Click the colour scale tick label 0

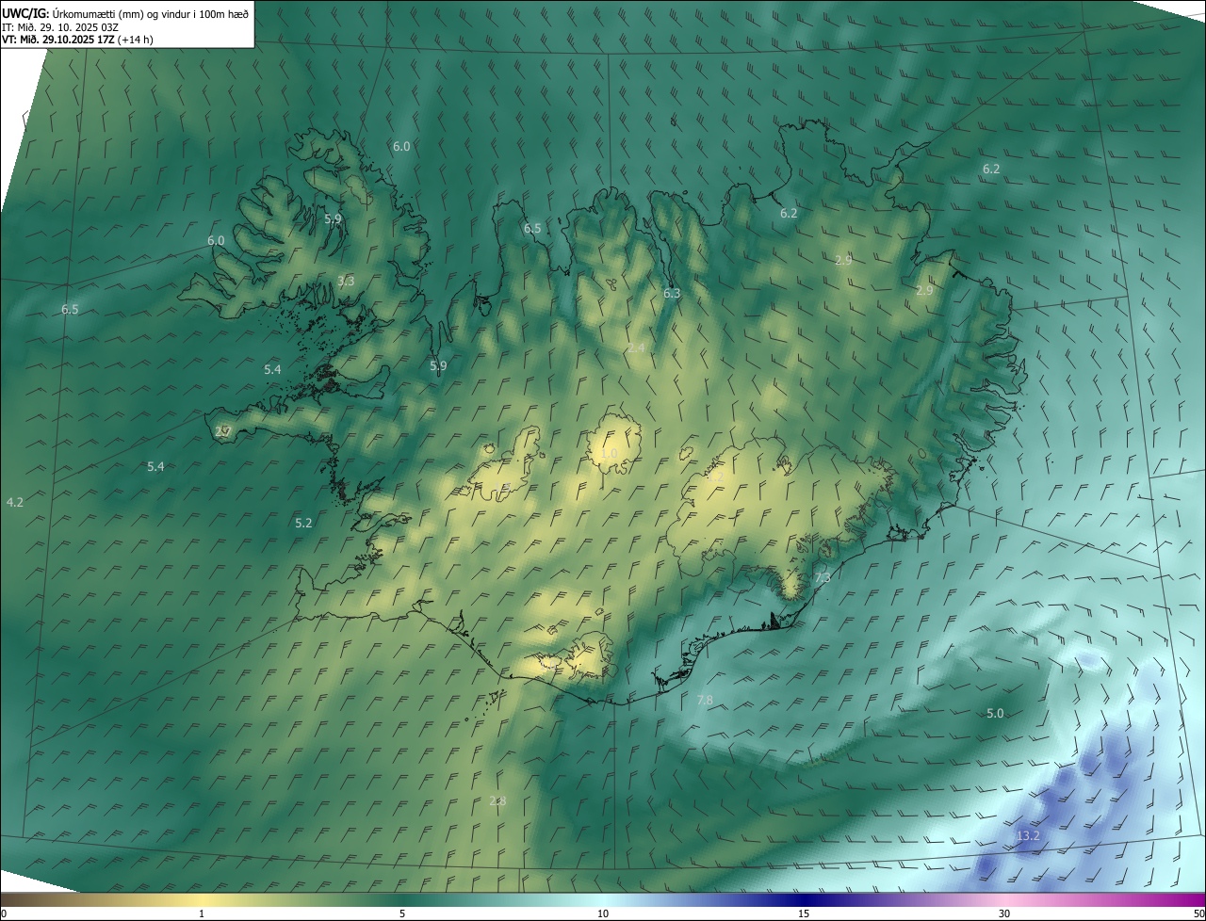4,914
